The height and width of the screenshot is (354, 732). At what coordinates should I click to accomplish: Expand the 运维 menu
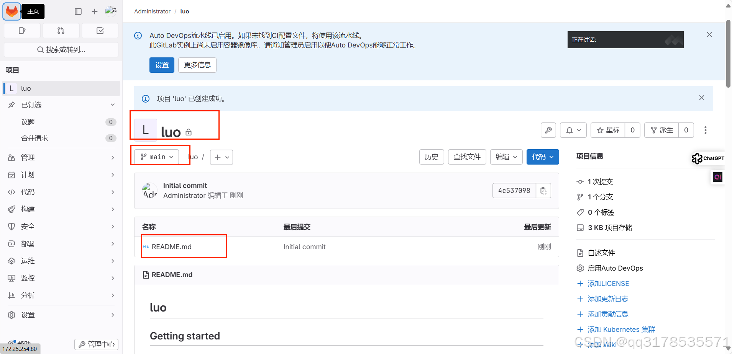[x=61, y=261]
